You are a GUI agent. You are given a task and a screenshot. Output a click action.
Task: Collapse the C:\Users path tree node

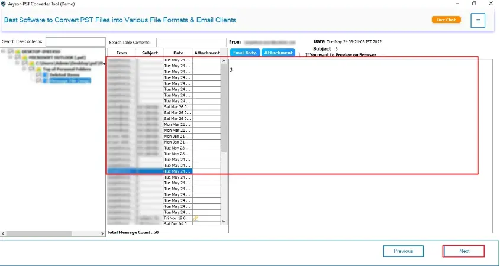pos(17,63)
